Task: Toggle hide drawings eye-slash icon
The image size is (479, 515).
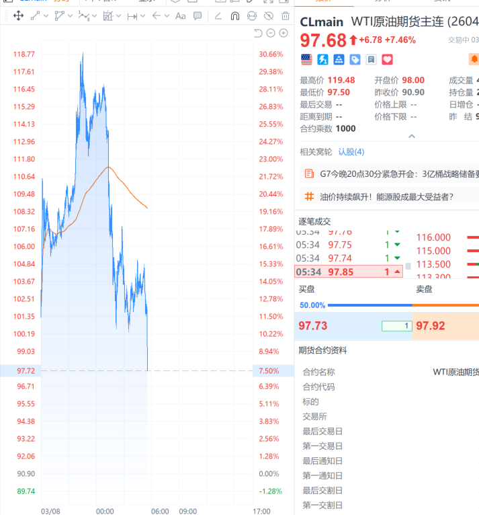Action: pos(269,15)
